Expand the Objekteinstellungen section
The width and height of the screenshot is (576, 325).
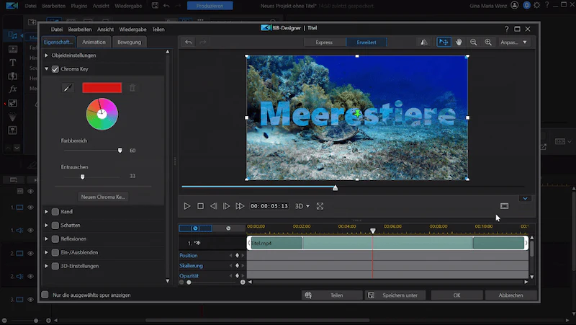click(x=46, y=55)
